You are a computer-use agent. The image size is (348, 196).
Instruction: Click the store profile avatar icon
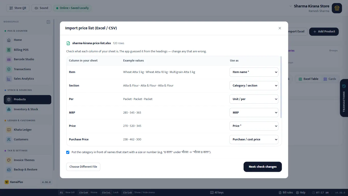337,8
